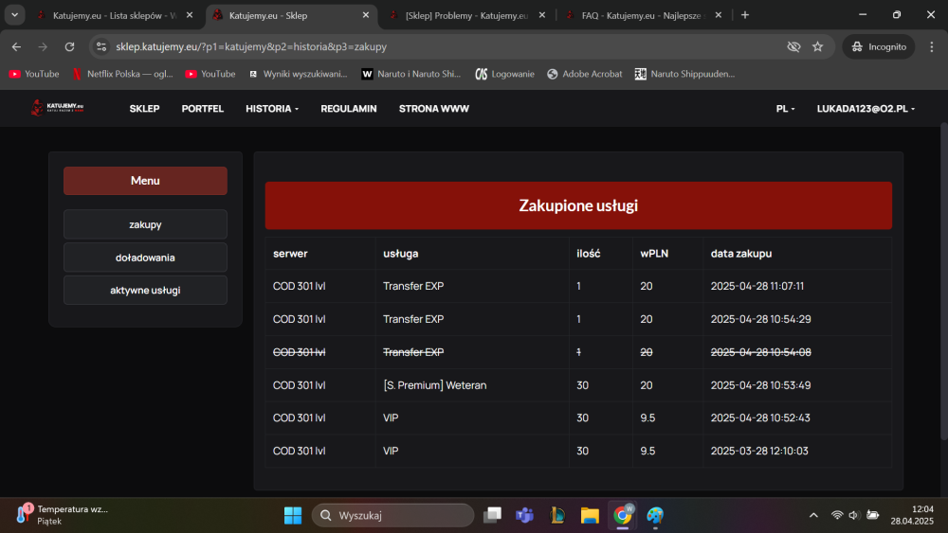Open Logowanie bookmark
The image size is (948, 533).
505,74
